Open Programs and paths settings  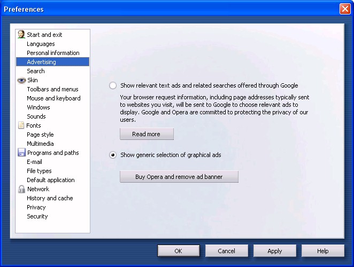pos(53,153)
